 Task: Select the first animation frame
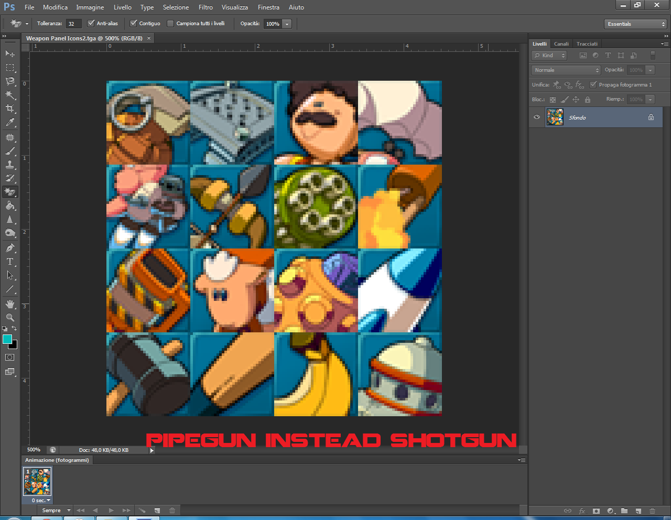[37, 482]
